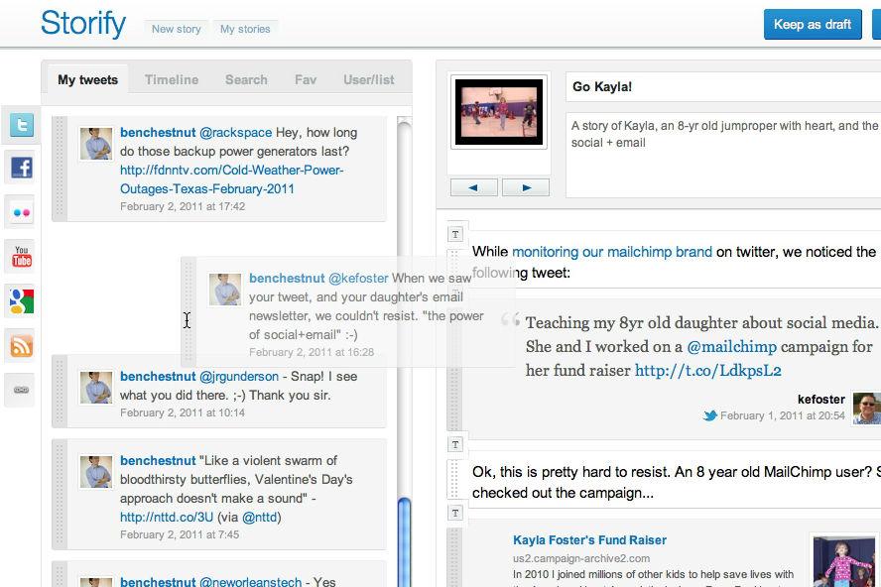Image resolution: width=881 pixels, height=587 pixels.
Task: Select the embed URL link icon
Action: pos(22,390)
